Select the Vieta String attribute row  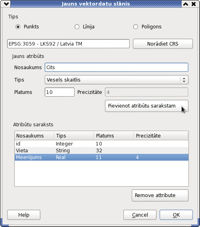pos(101,151)
